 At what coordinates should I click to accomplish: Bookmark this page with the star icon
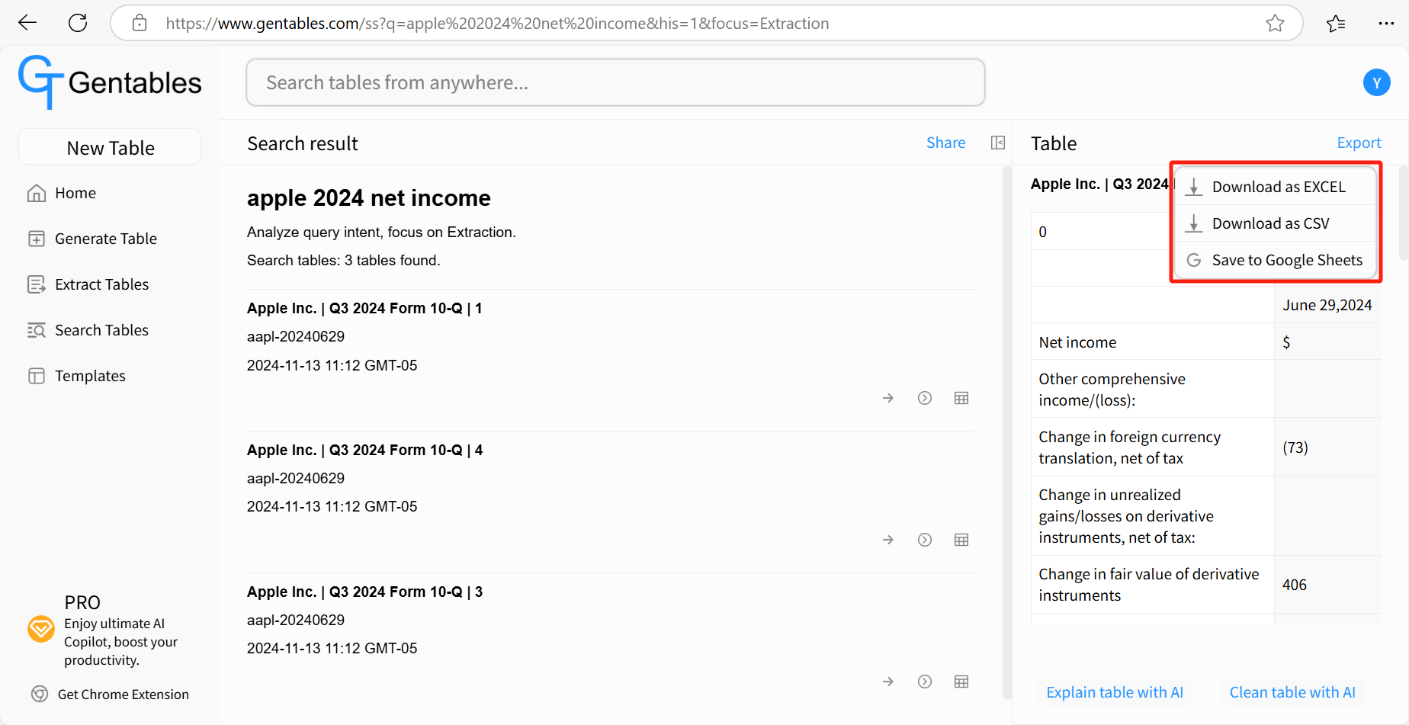point(1275,24)
